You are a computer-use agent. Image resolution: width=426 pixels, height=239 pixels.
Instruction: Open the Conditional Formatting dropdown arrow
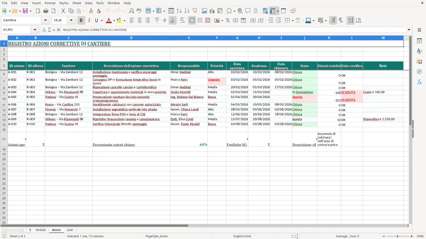326,21
